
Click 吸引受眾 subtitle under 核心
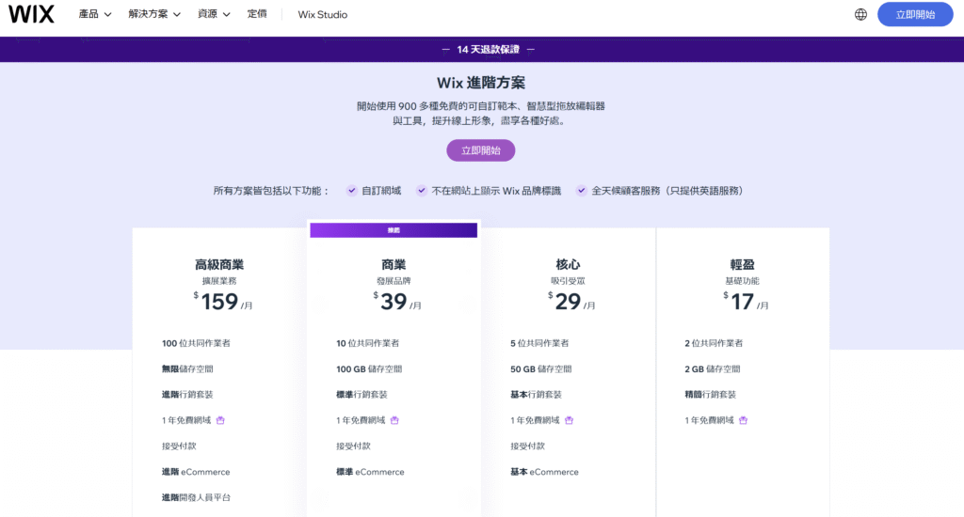pos(568,281)
